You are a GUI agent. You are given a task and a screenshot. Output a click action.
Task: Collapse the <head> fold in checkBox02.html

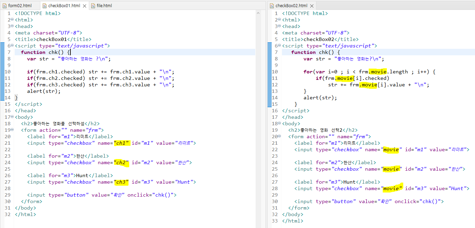click(x=280, y=26)
